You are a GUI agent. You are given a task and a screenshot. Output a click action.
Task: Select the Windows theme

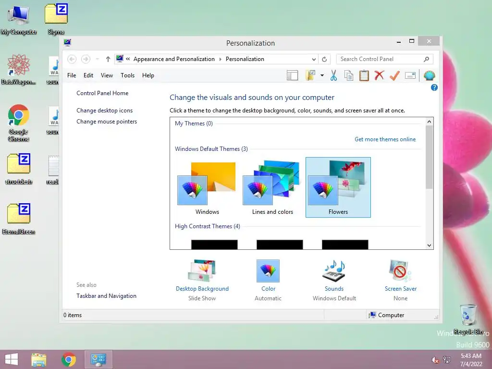(x=207, y=188)
